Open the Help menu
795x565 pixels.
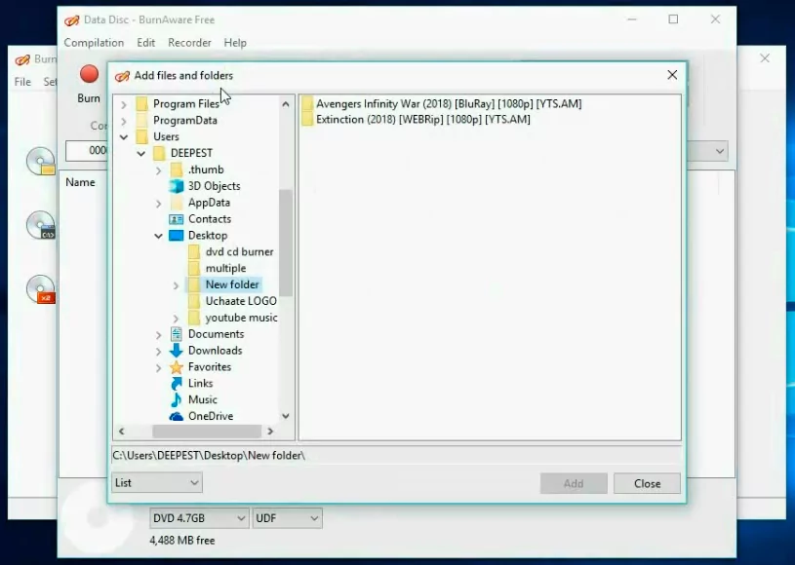coord(235,43)
